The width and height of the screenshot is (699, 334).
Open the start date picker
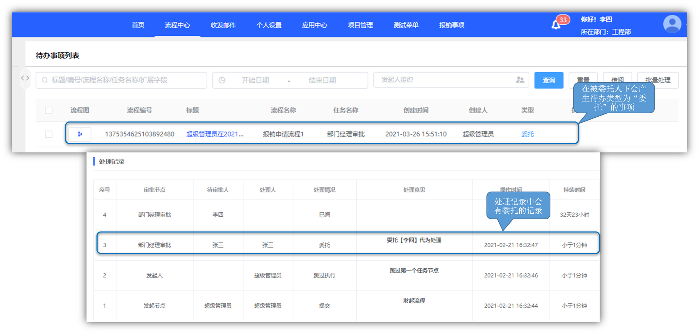(x=255, y=80)
